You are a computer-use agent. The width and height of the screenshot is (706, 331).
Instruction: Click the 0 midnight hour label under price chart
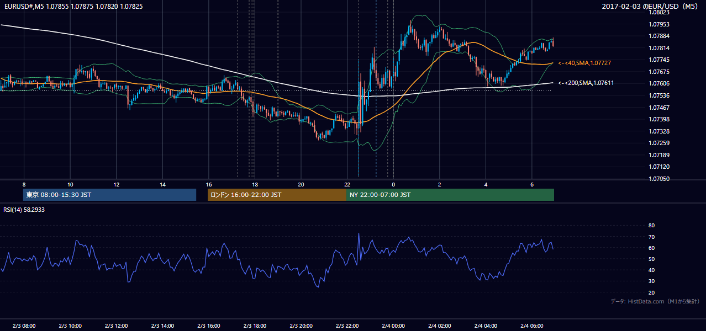[393, 184]
